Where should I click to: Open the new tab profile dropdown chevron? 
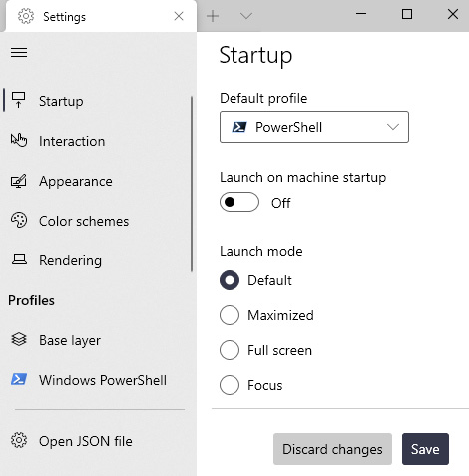[246, 16]
